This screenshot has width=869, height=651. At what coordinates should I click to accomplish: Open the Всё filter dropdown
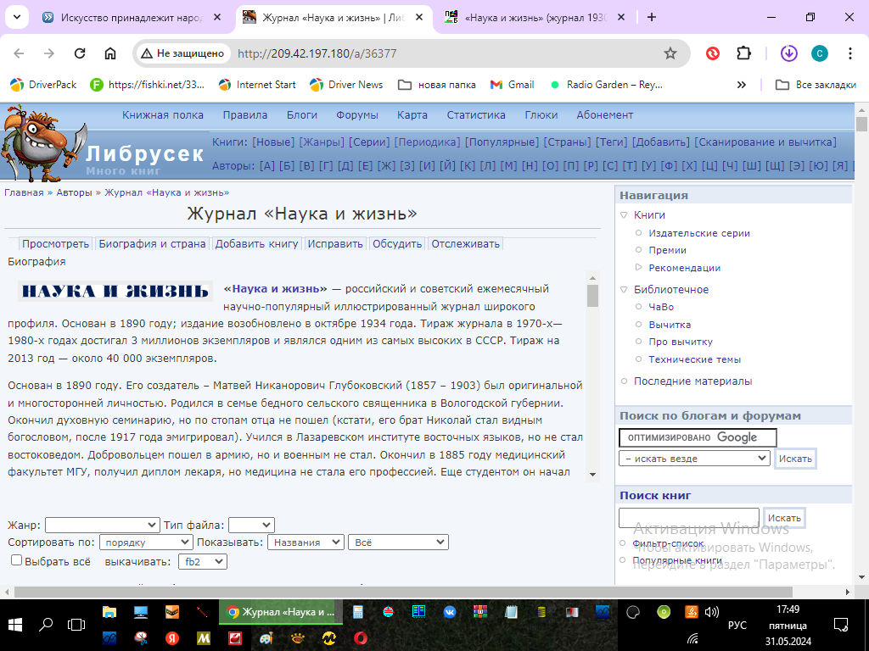click(x=398, y=542)
